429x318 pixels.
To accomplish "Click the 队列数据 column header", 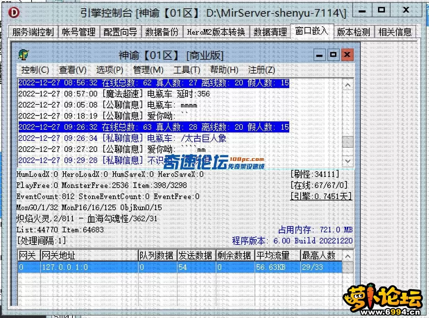I will coord(157,256).
